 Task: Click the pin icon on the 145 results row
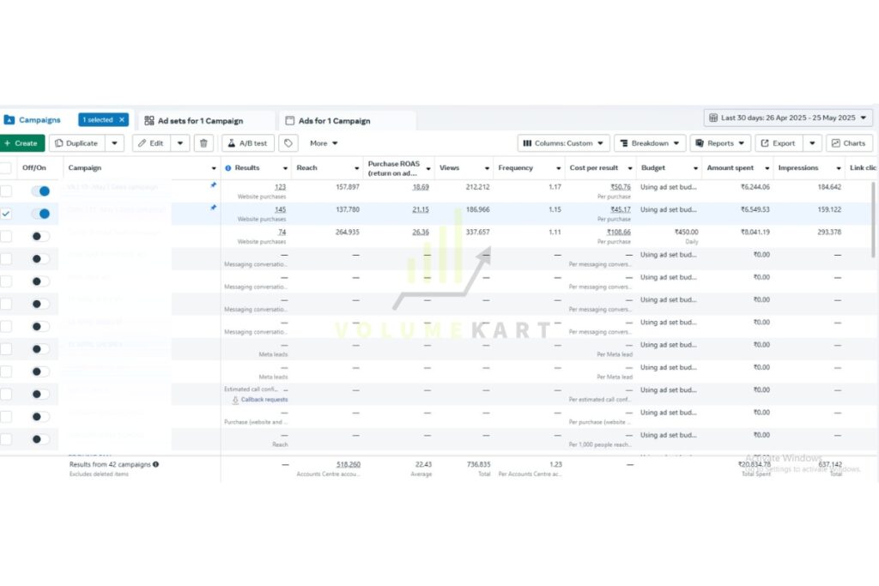coord(213,208)
